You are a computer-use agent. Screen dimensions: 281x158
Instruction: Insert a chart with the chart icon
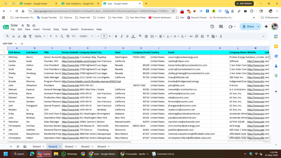(x=202, y=36)
